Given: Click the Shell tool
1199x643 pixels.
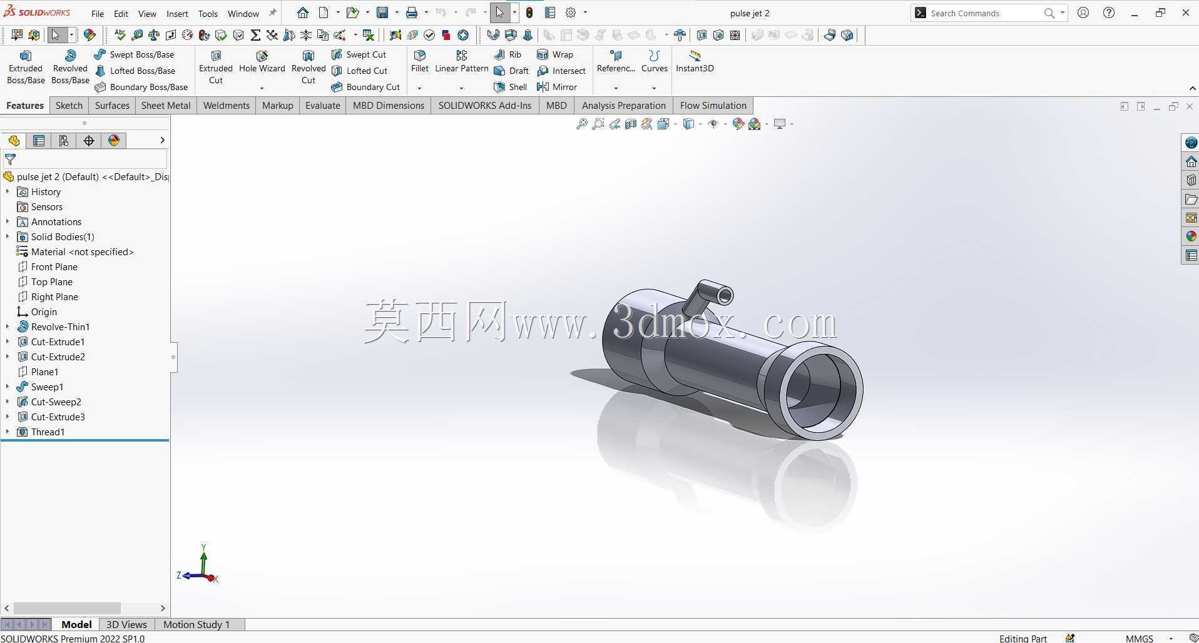Looking at the screenshot, I should [x=510, y=87].
